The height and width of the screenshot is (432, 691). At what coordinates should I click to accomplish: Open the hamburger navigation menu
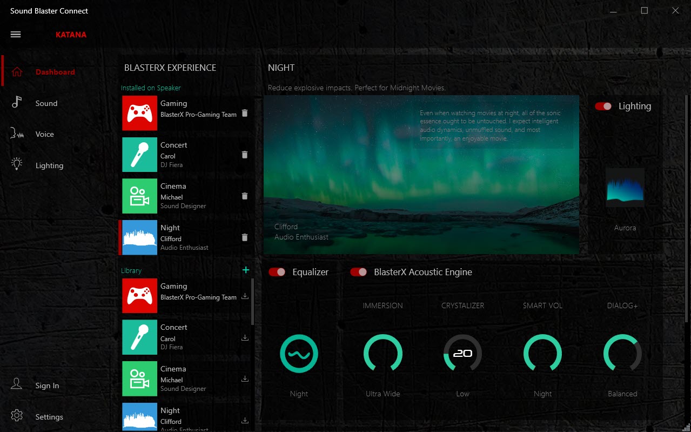(x=16, y=35)
